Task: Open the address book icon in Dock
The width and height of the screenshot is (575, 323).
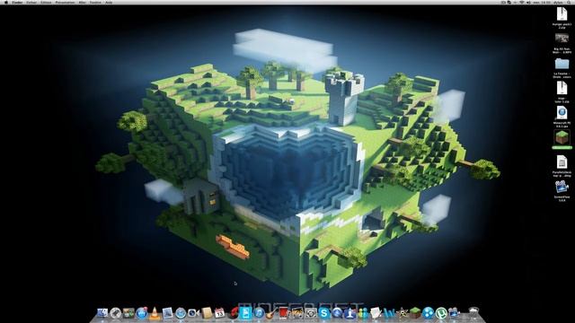Action: coord(207,313)
